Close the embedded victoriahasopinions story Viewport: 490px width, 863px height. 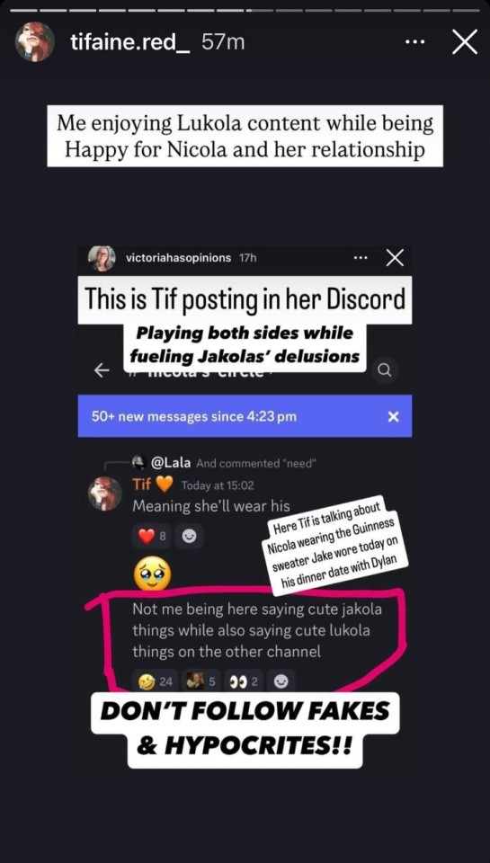(x=395, y=258)
